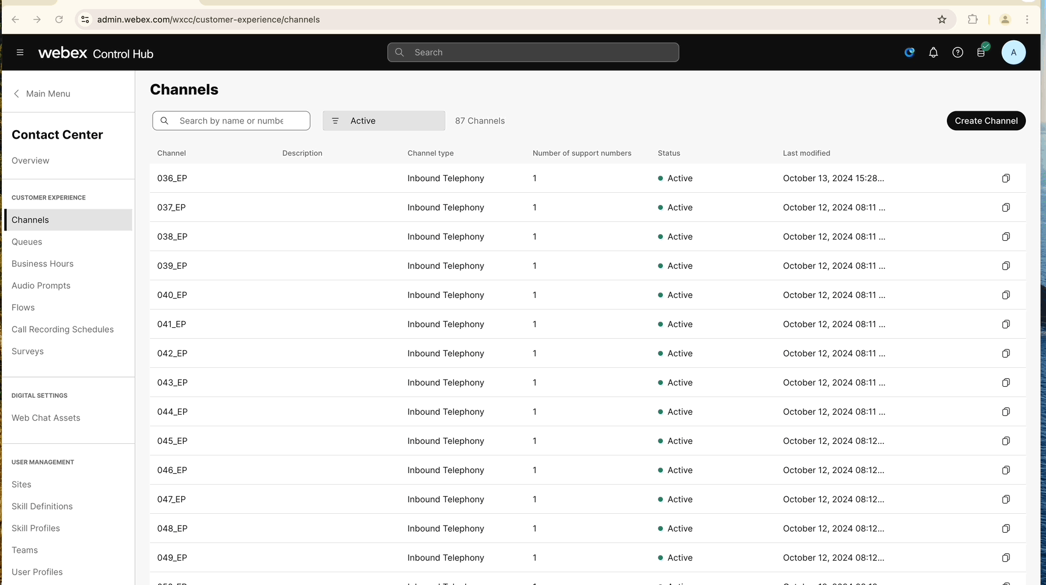The width and height of the screenshot is (1046, 585).
Task: Click copy icon for 042_EP channel
Action: click(1005, 353)
